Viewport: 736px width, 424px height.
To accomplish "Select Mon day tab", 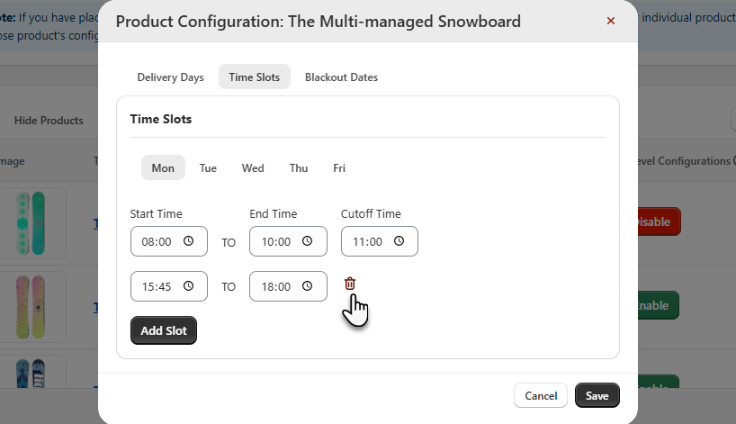I will (x=163, y=168).
